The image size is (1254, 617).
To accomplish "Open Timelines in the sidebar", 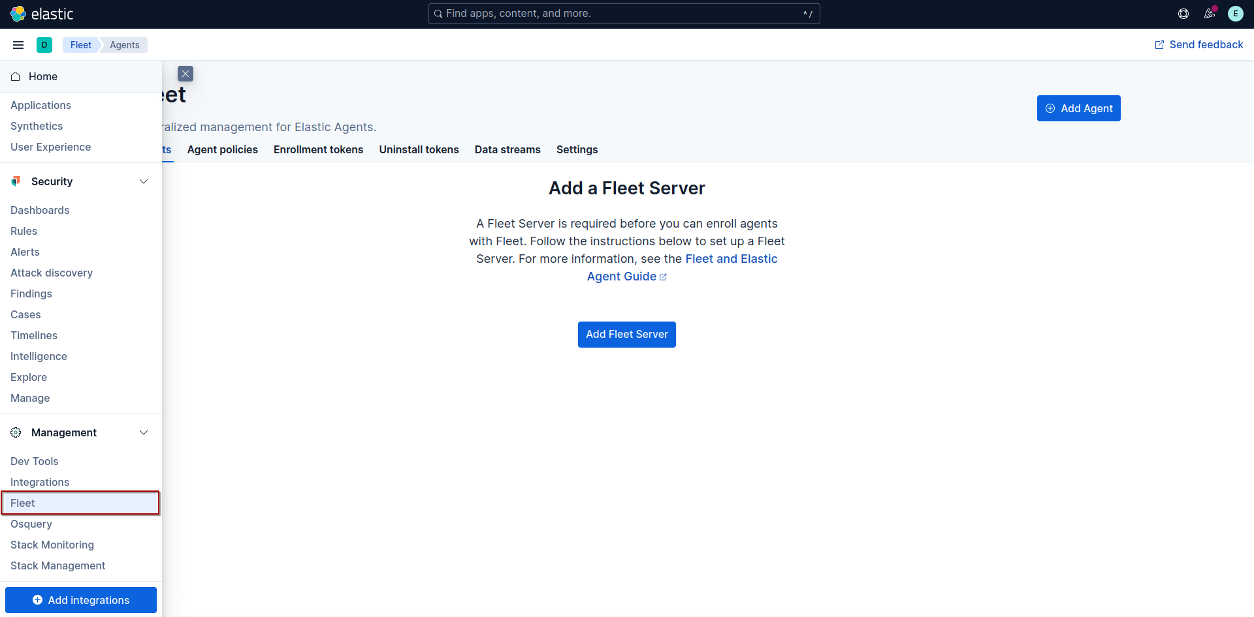I will click(x=34, y=335).
